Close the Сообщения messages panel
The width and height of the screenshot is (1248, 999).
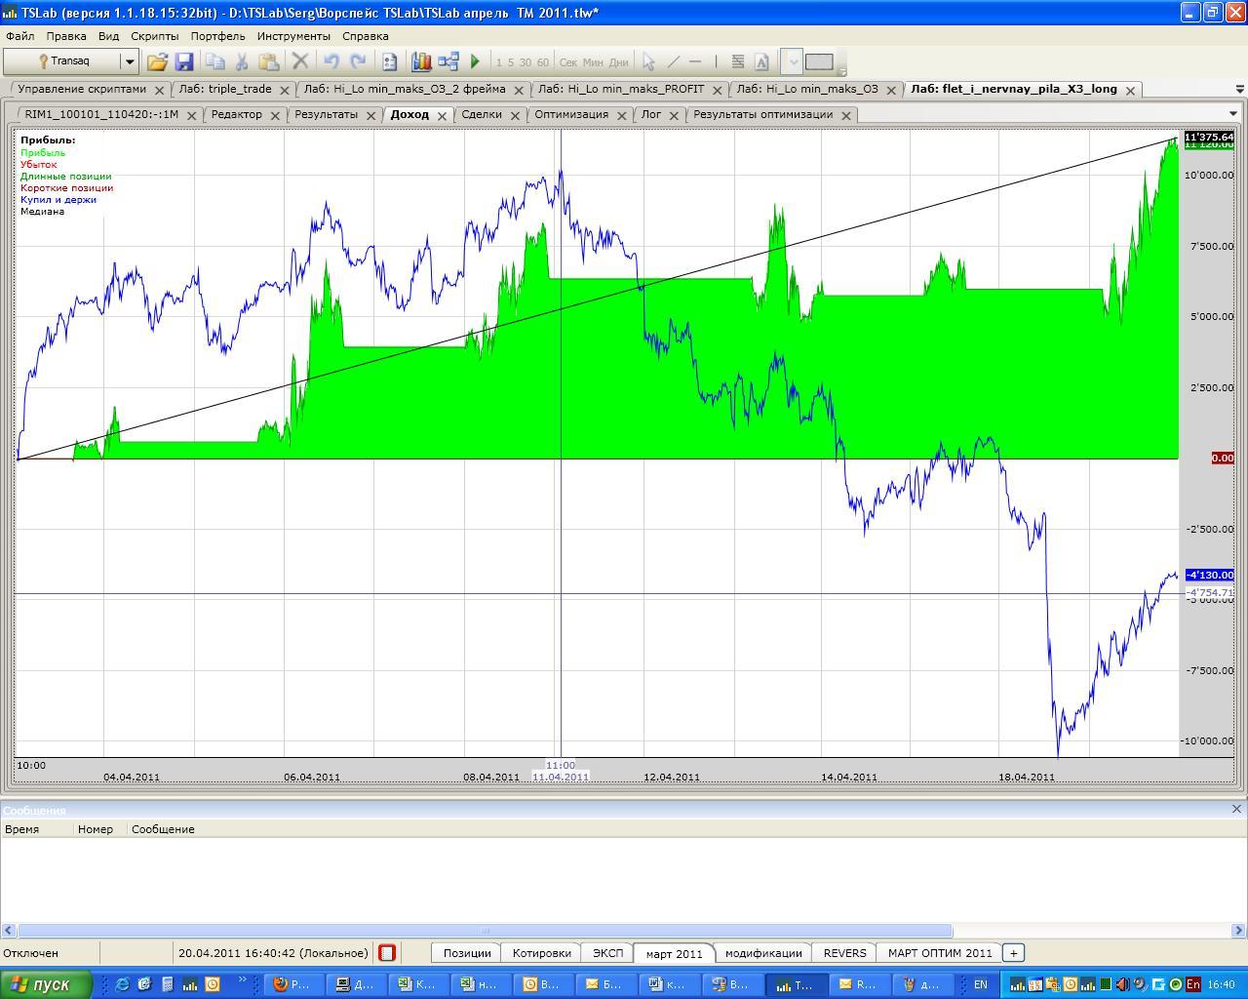(x=1236, y=809)
